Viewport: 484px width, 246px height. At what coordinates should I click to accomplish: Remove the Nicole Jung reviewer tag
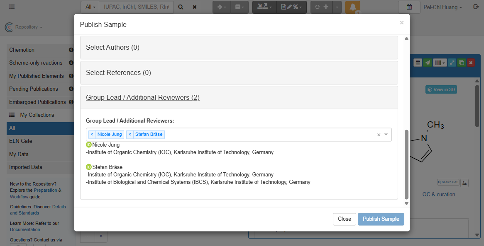[92, 135]
